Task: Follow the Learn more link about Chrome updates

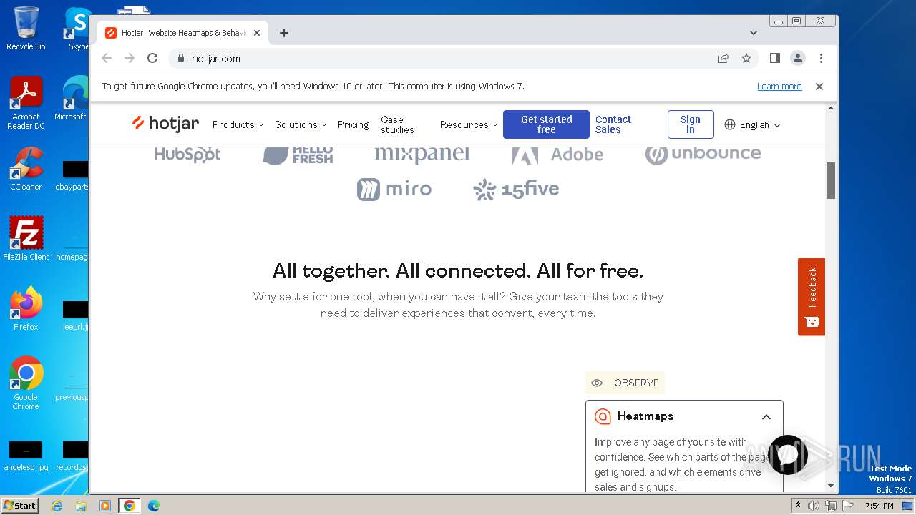Action: [x=779, y=87]
